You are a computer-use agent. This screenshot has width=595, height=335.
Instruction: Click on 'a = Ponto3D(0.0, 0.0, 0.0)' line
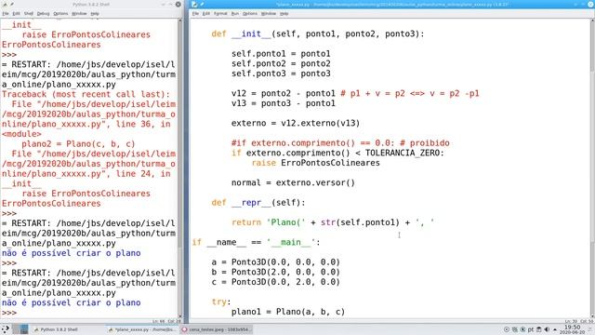point(276,262)
